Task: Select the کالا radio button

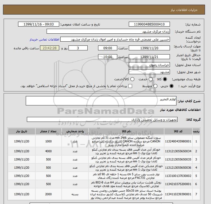Action: tap(165, 79)
